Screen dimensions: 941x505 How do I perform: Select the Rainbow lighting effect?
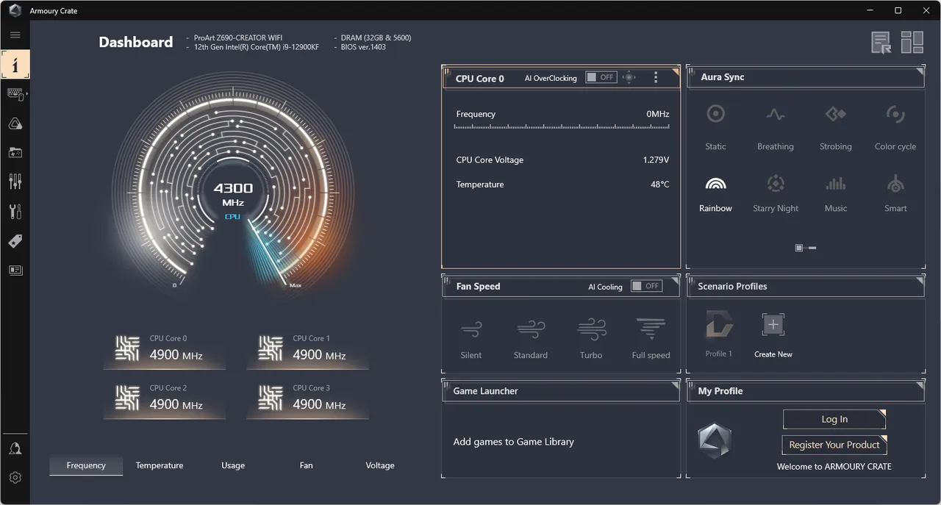(x=715, y=194)
